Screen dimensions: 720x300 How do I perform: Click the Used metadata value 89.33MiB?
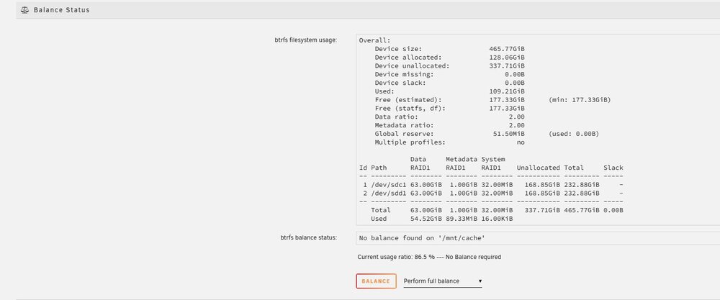[x=462, y=219]
